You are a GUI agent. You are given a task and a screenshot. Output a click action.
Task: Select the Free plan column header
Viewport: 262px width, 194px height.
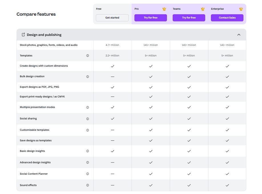pos(98,9)
